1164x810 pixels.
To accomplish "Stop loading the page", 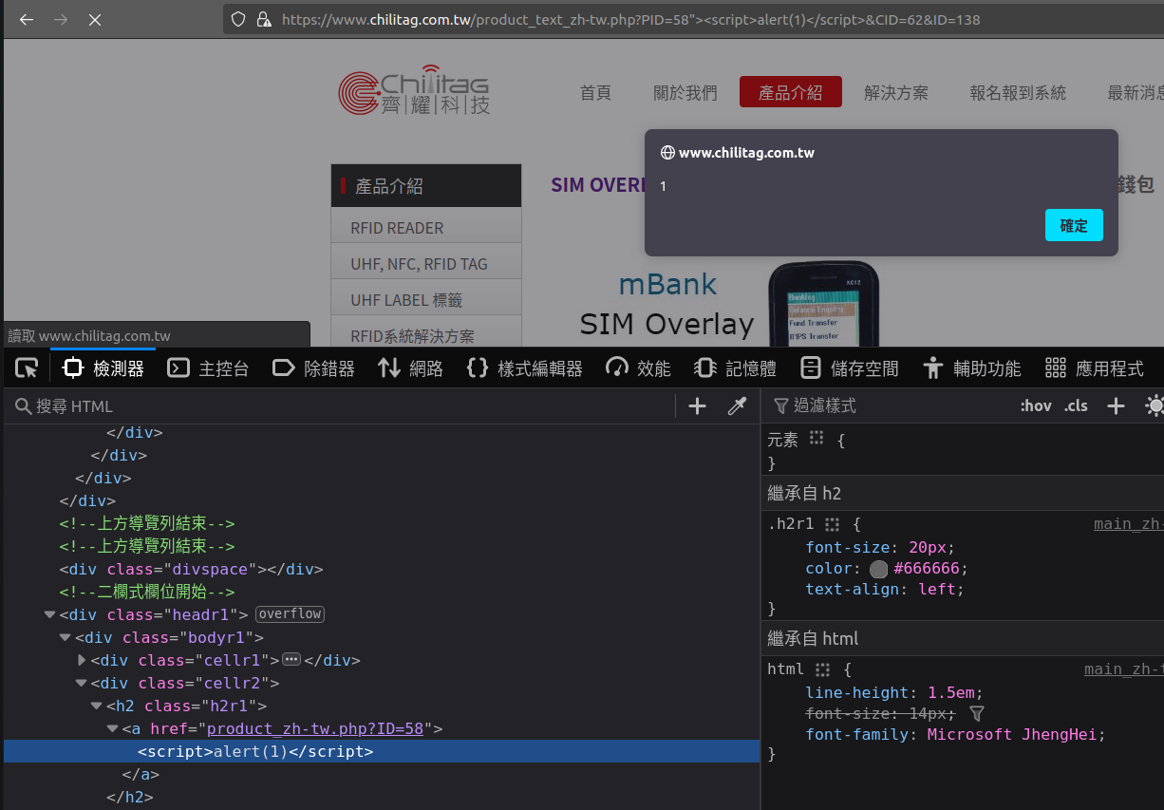I will [95, 19].
